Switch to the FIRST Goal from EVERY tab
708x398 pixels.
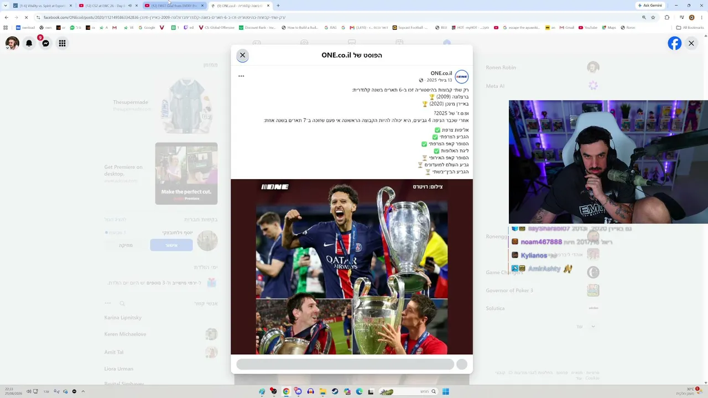[174, 6]
